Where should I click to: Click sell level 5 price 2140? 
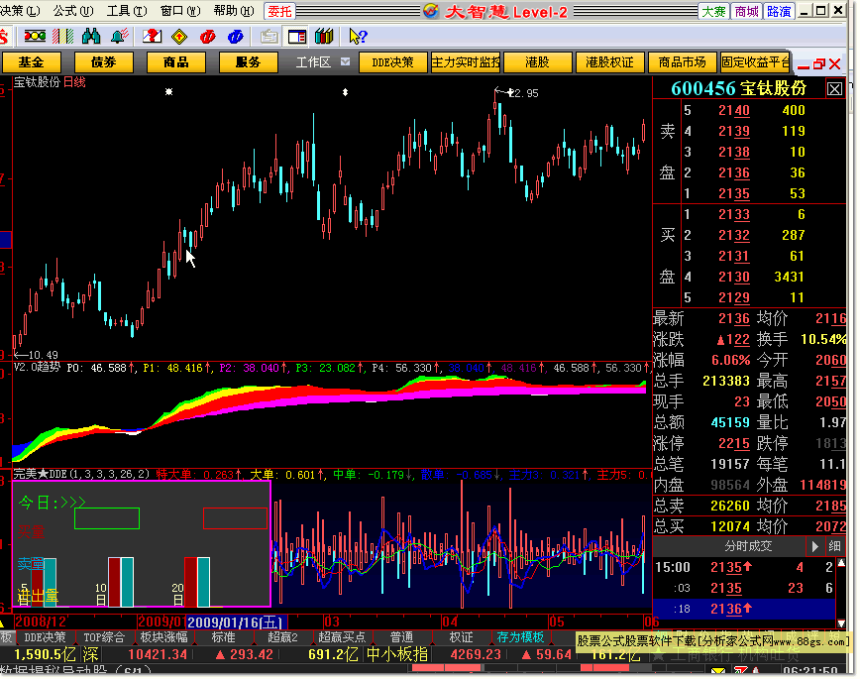734,110
